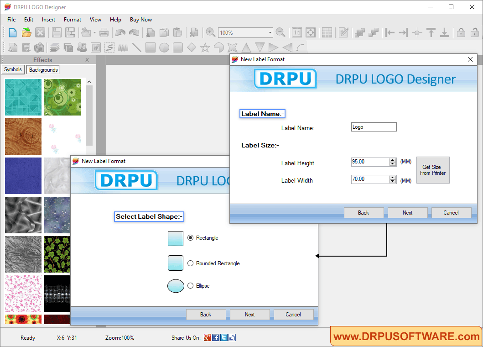Click the Label Width value field
483x347 pixels.
pos(370,179)
